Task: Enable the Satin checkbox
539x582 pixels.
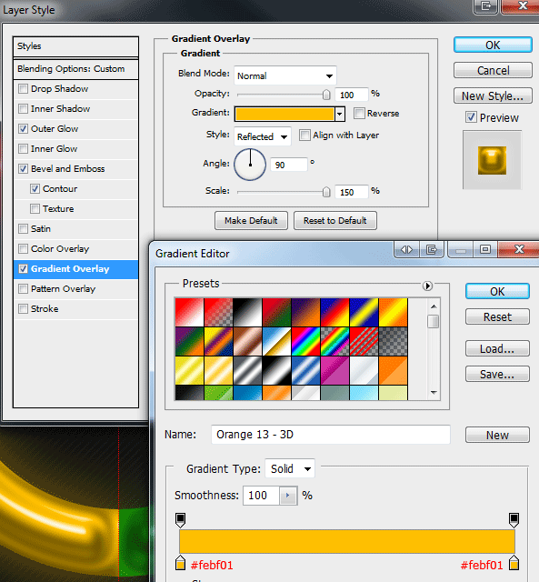Action: point(23,229)
